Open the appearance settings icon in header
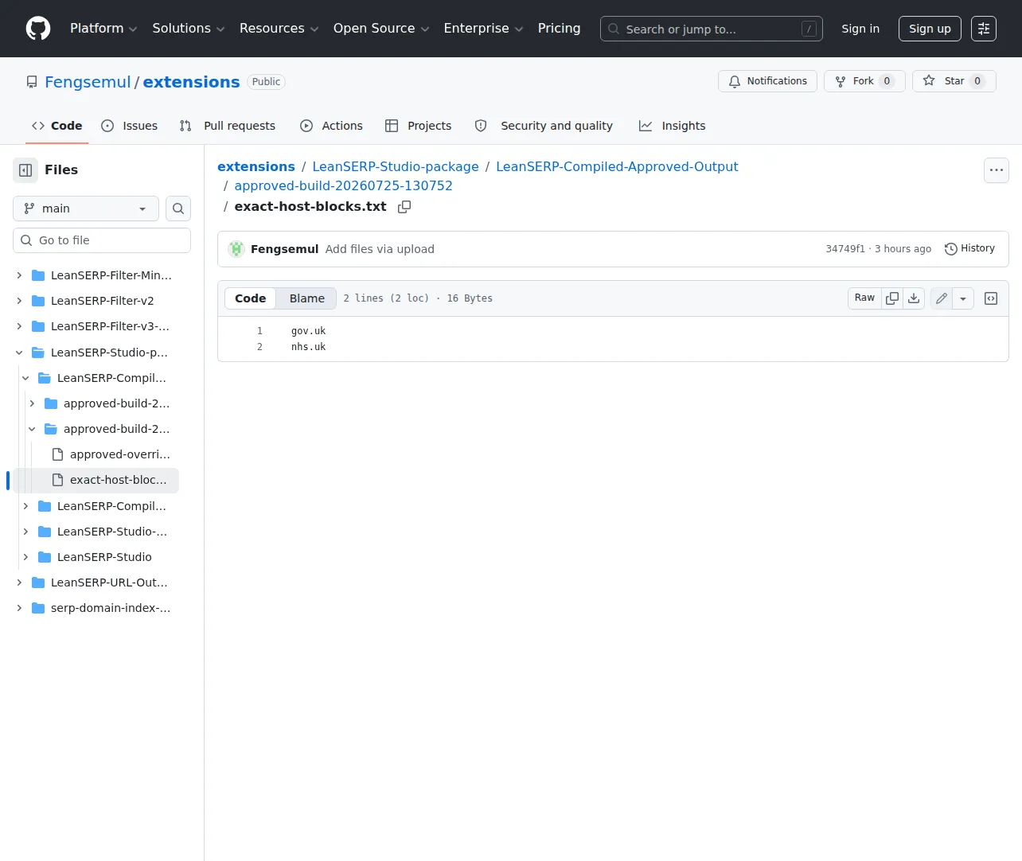This screenshot has width=1022, height=861. (984, 29)
